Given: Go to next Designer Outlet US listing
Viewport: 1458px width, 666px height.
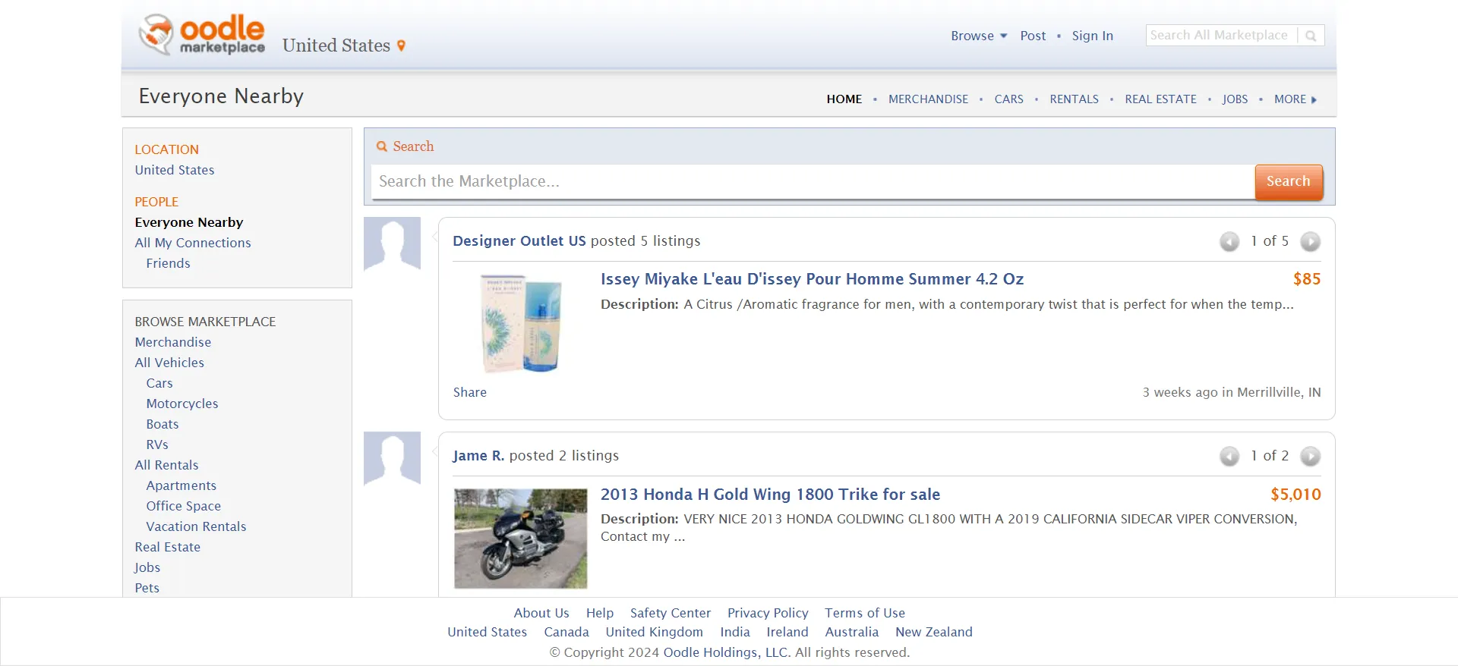Looking at the screenshot, I should point(1310,241).
